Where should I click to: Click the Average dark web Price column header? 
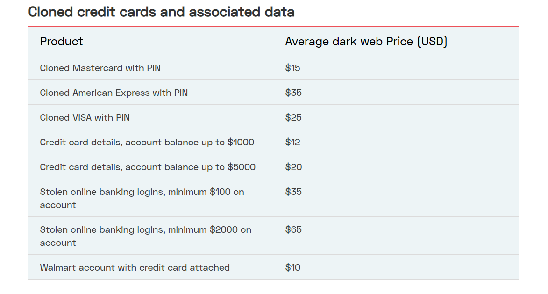tap(366, 42)
